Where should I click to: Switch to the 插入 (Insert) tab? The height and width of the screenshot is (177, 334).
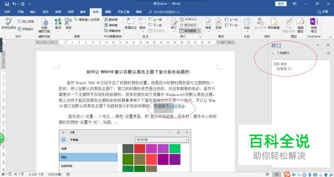coord(33,12)
